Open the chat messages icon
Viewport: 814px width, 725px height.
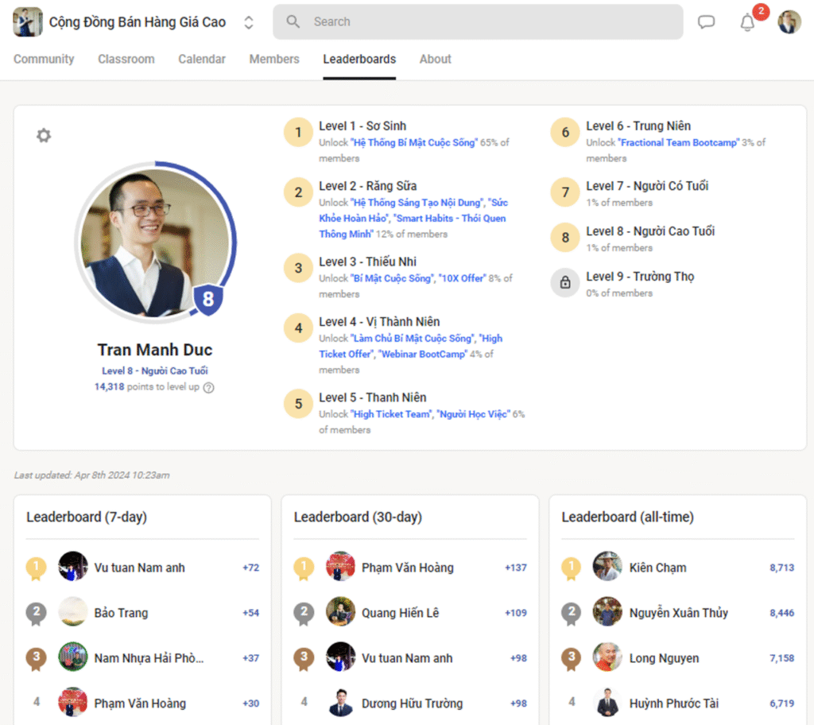click(706, 21)
